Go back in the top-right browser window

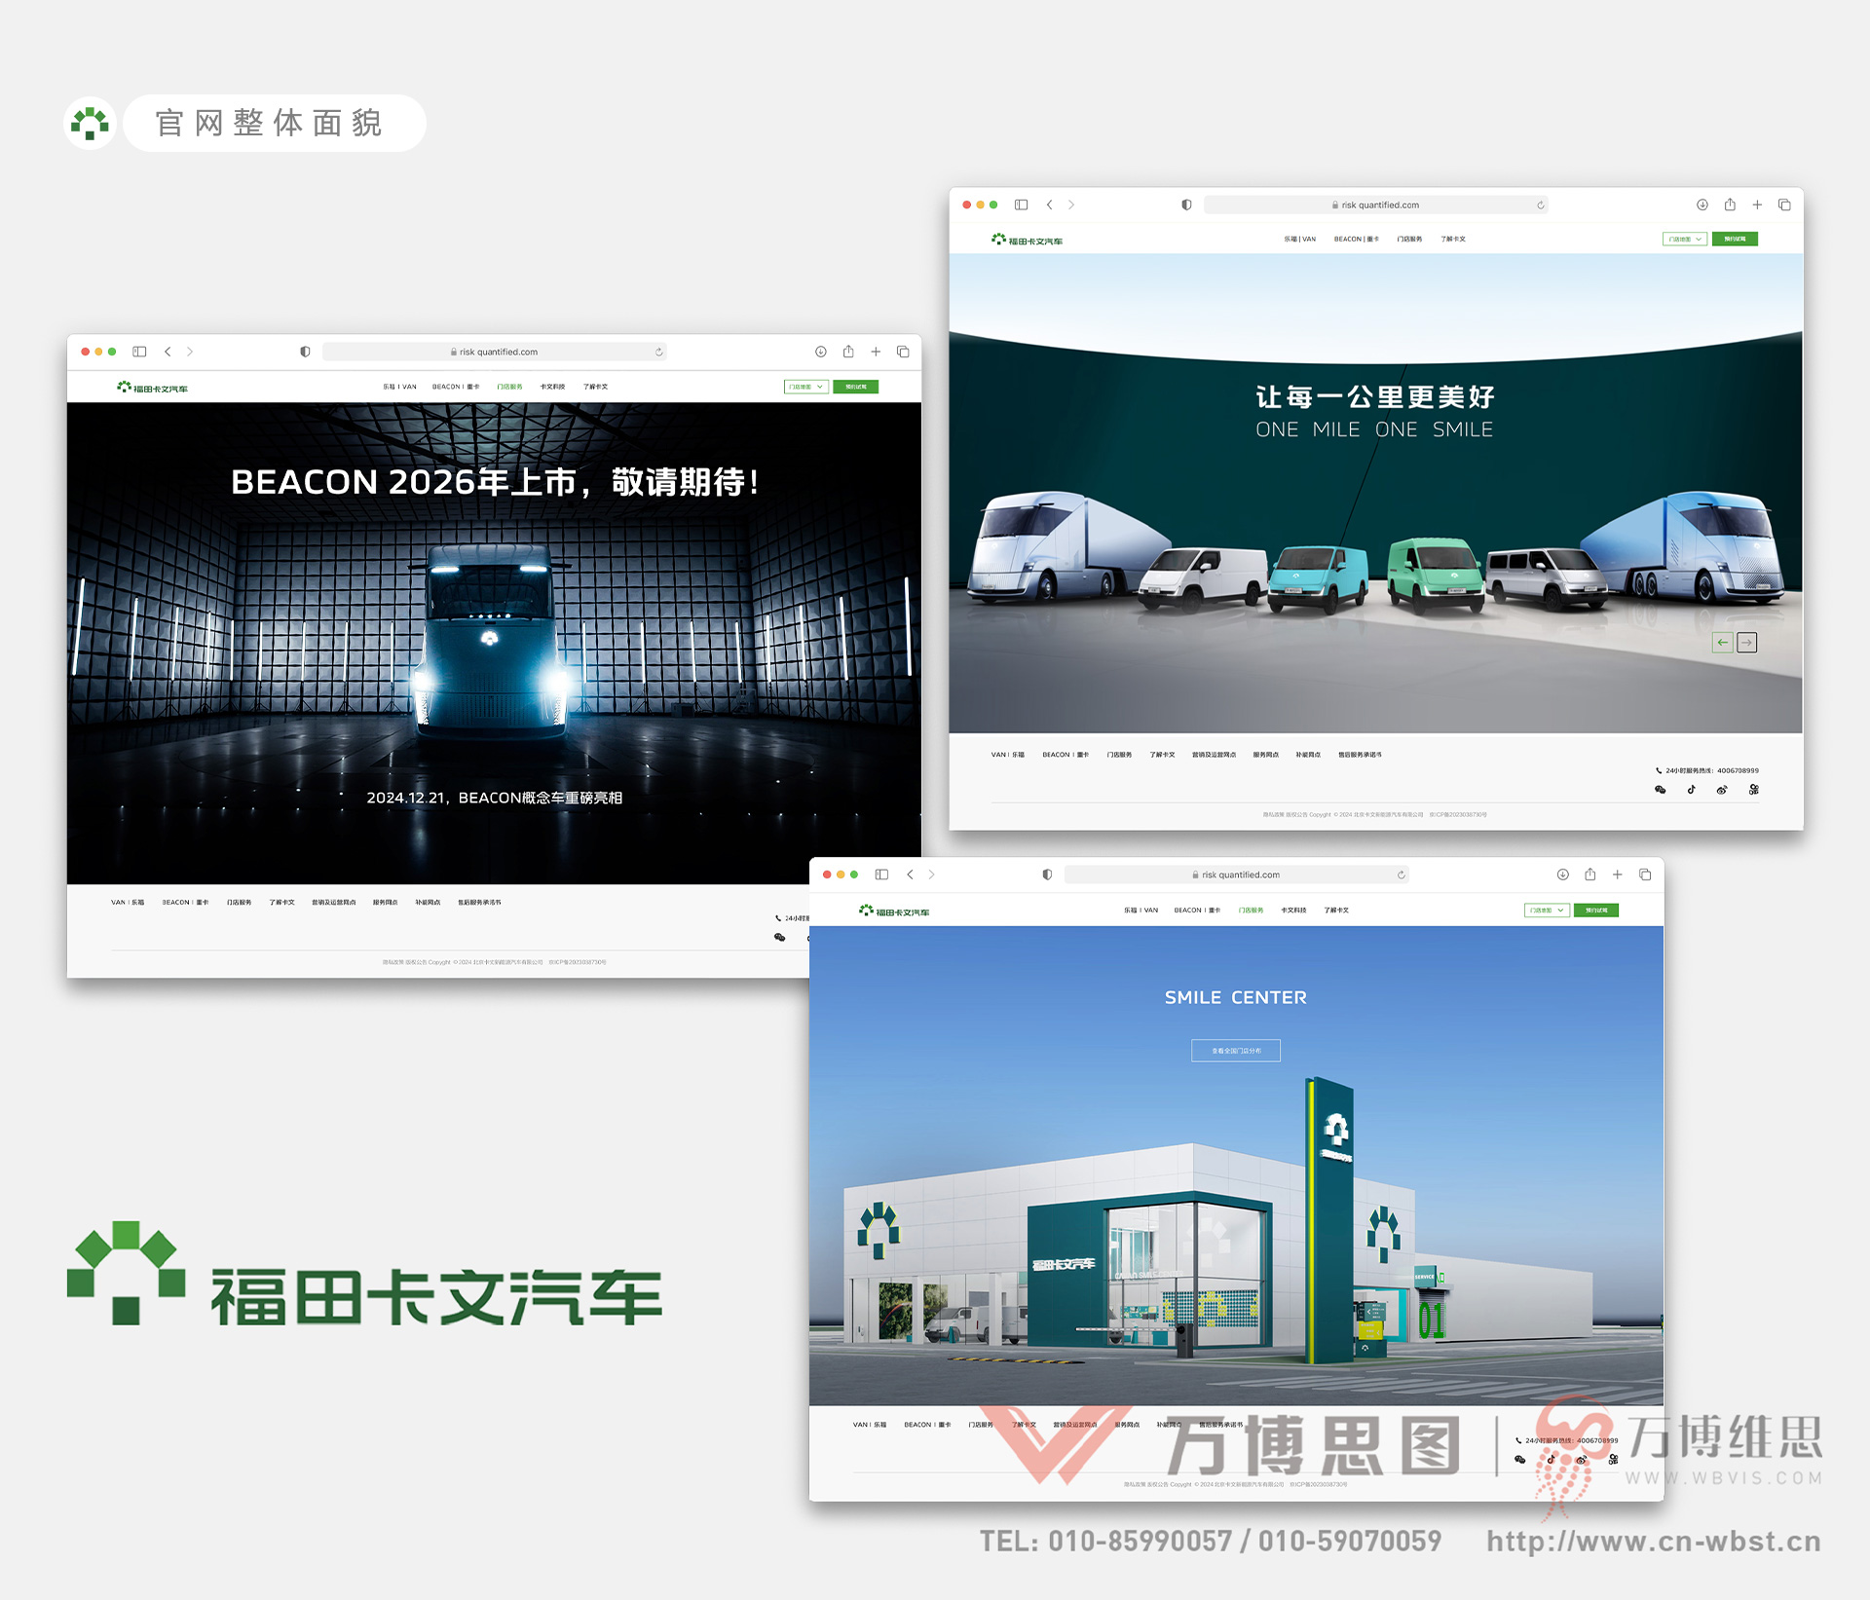pyautogui.click(x=1049, y=205)
